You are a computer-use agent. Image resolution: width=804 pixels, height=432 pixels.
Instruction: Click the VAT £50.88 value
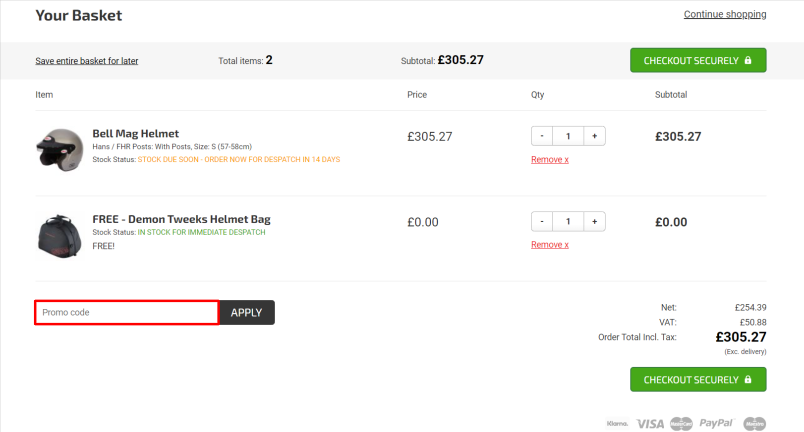click(753, 322)
